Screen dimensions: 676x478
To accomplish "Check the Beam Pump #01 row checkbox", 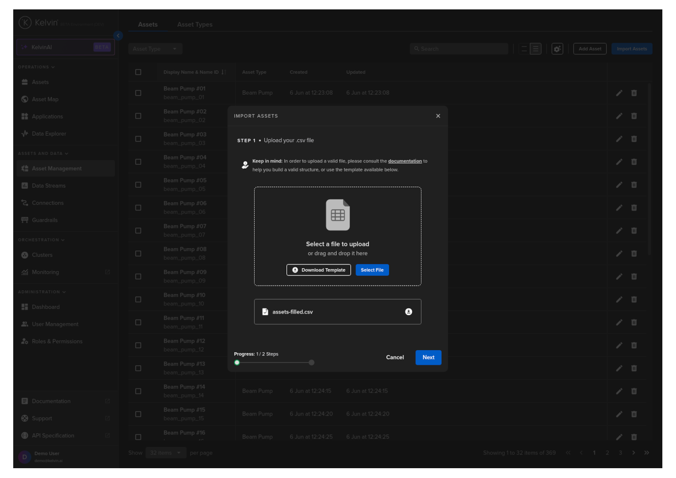I will [x=138, y=93].
